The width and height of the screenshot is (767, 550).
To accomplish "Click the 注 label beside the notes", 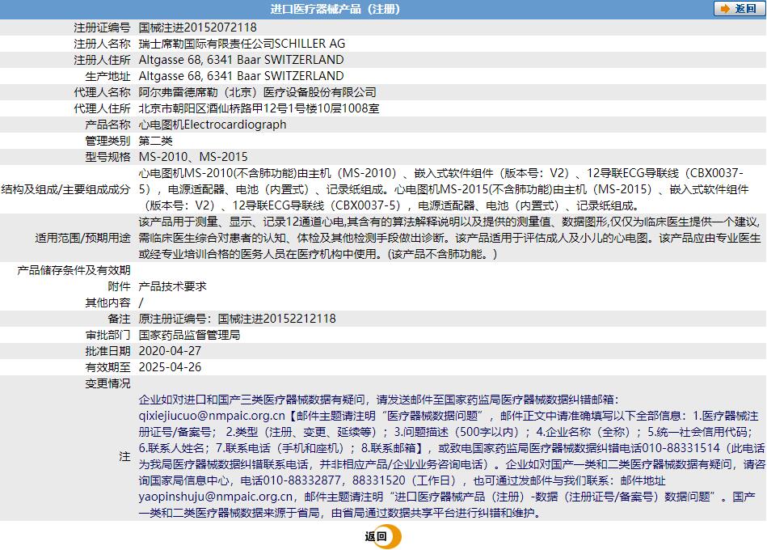I will coord(124,456).
